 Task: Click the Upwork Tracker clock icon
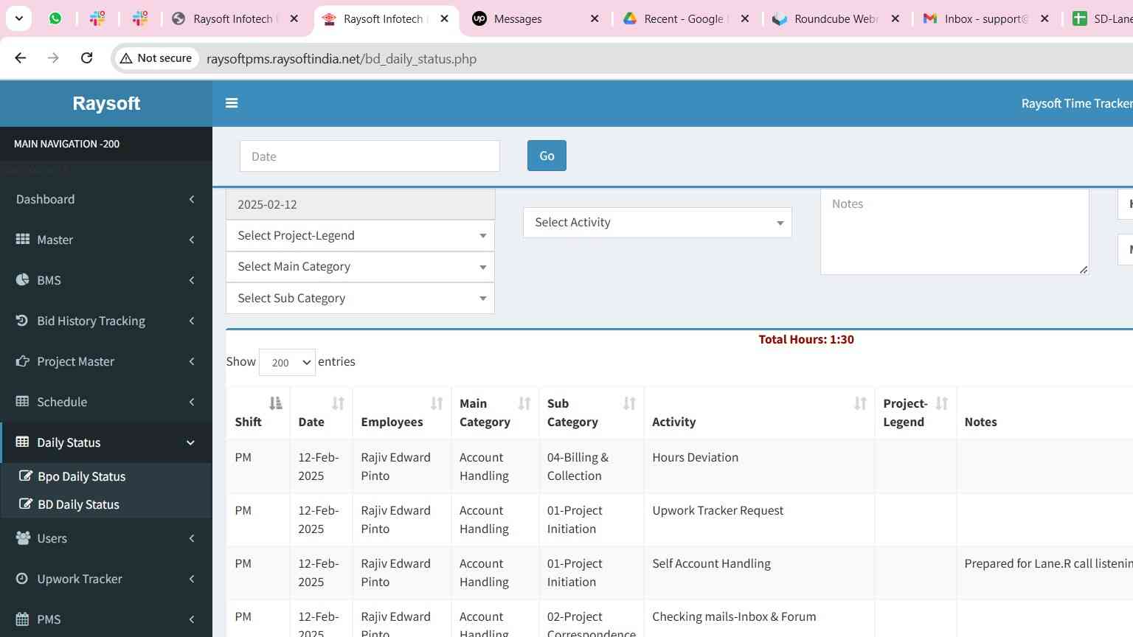pos(22,578)
